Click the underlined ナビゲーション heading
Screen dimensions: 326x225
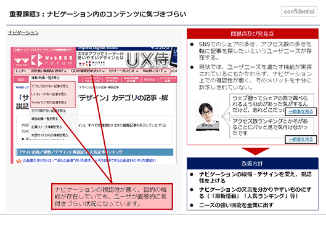tap(23, 33)
